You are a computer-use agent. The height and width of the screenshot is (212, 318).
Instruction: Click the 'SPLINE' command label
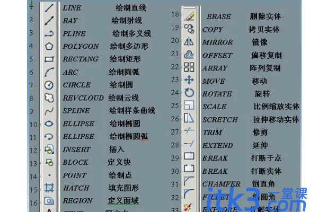click(76, 111)
